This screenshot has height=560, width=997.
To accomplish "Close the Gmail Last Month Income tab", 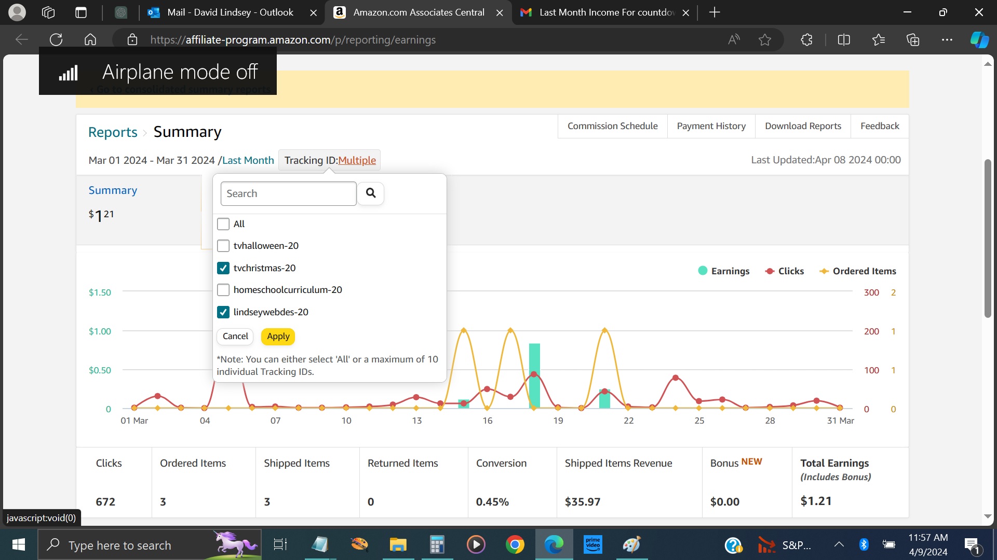I will [685, 12].
